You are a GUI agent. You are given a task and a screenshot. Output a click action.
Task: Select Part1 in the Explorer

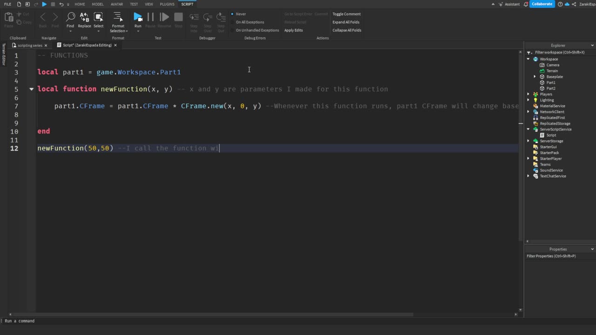[x=551, y=82]
